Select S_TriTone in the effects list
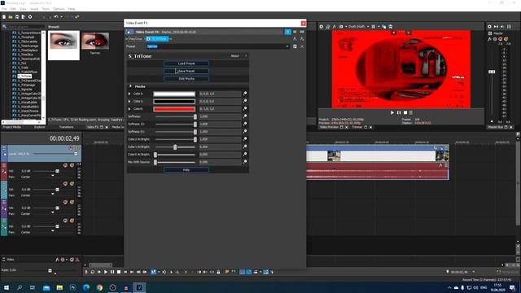Screen dimensions: 521x293 tap(24, 76)
